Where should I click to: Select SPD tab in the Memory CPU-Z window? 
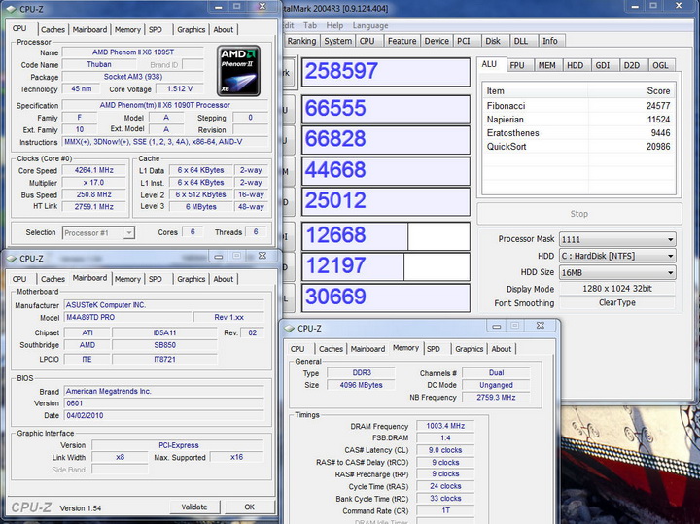(x=434, y=349)
